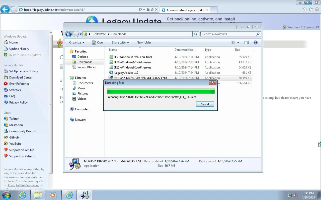The image size is (321, 200).
Task: Select Downloads in navigation pane
Action: 85,62
